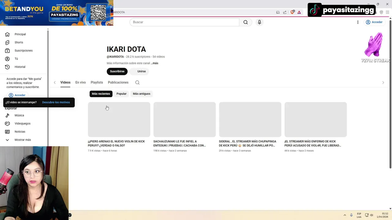Select the Más antiguos filter chip
The width and height of the screenshot is (392, 220).
coord(141,94)
